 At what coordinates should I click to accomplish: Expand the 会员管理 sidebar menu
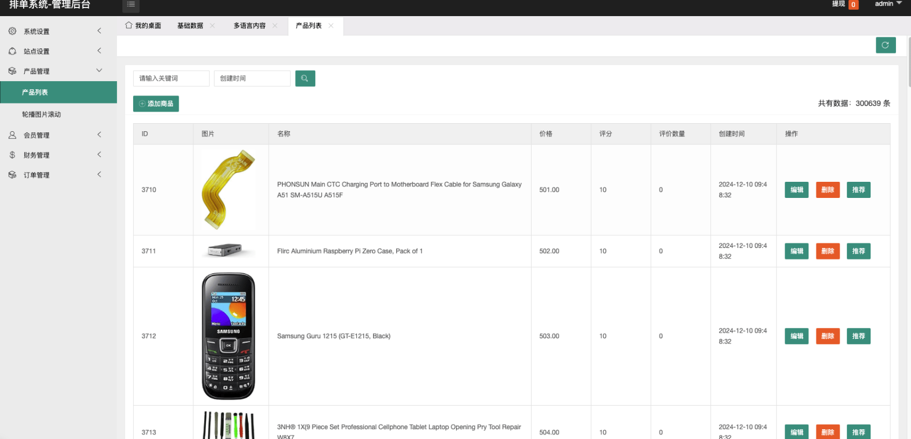36,135
